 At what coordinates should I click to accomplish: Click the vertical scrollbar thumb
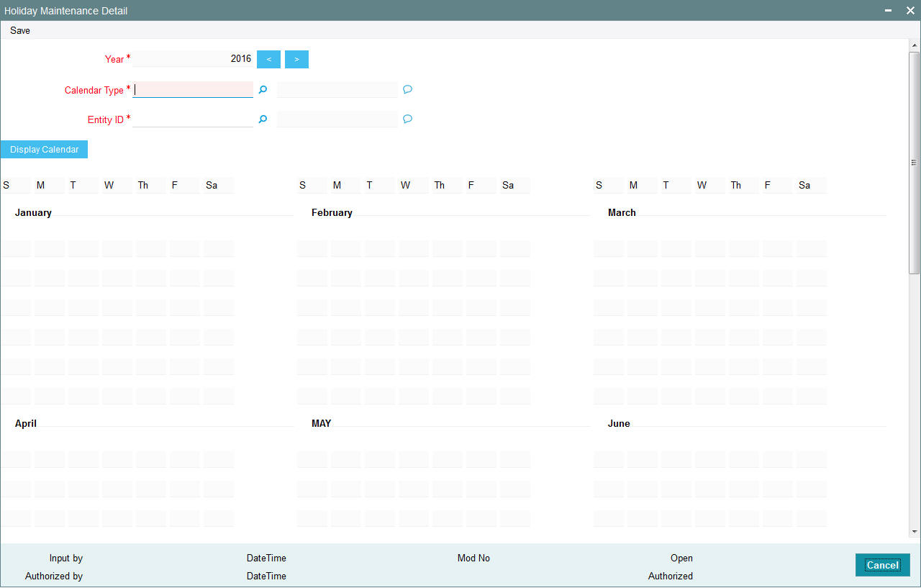pos(915,163)
